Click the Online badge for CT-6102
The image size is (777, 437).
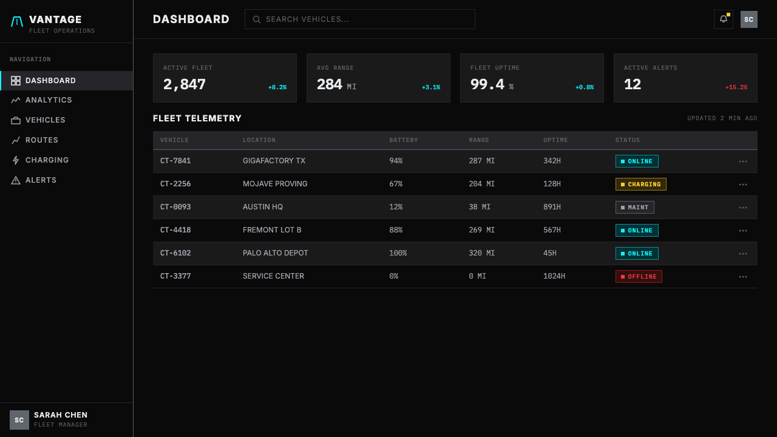pos(637,254)
